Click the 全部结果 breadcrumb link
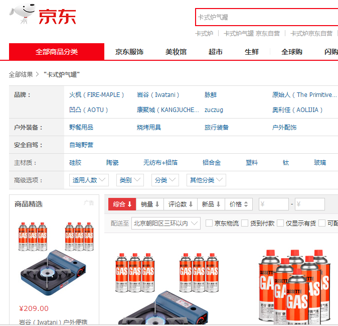Screen dimensions: 338x326 21,74
